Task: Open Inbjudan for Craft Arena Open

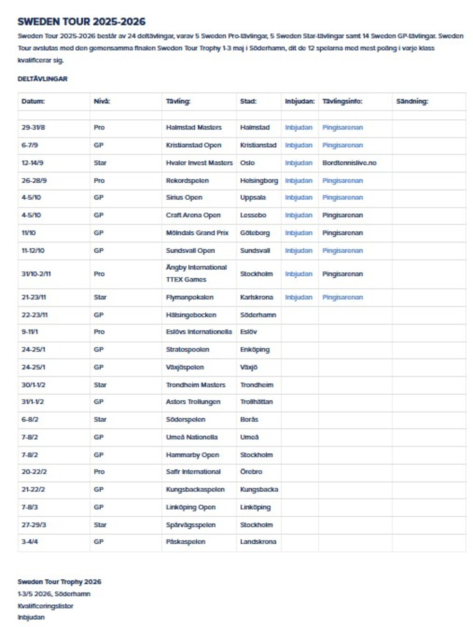Action: [x=298, y=215]
